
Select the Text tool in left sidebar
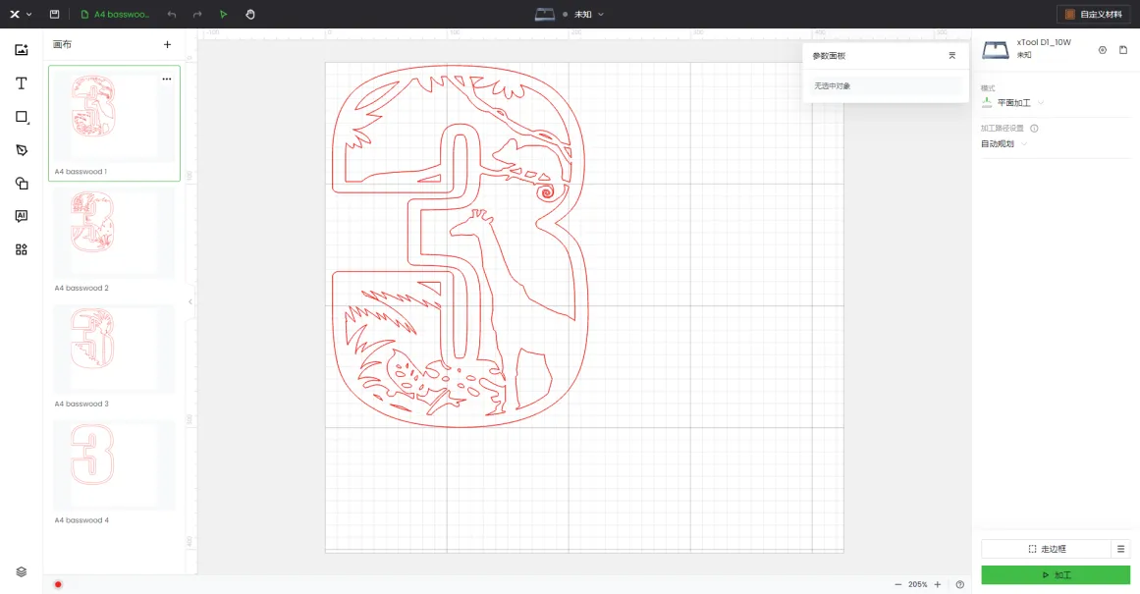[x=22, y=83]
